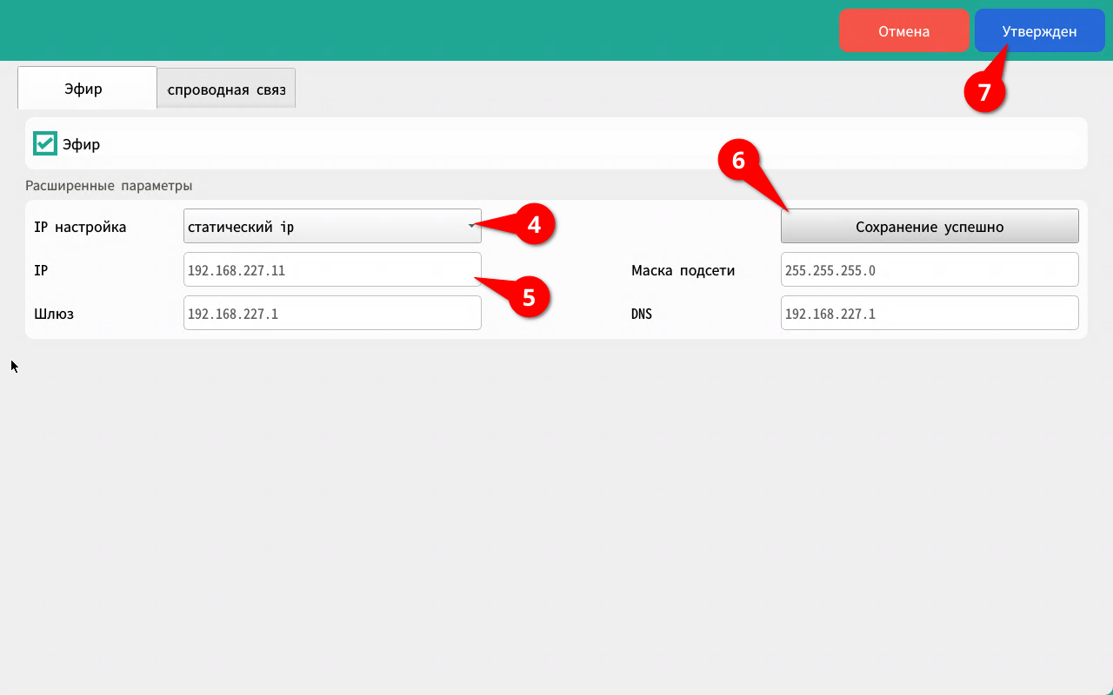Click the Расширенные параметры heading
Screen dimensions: 1113x695
(109, 185)
